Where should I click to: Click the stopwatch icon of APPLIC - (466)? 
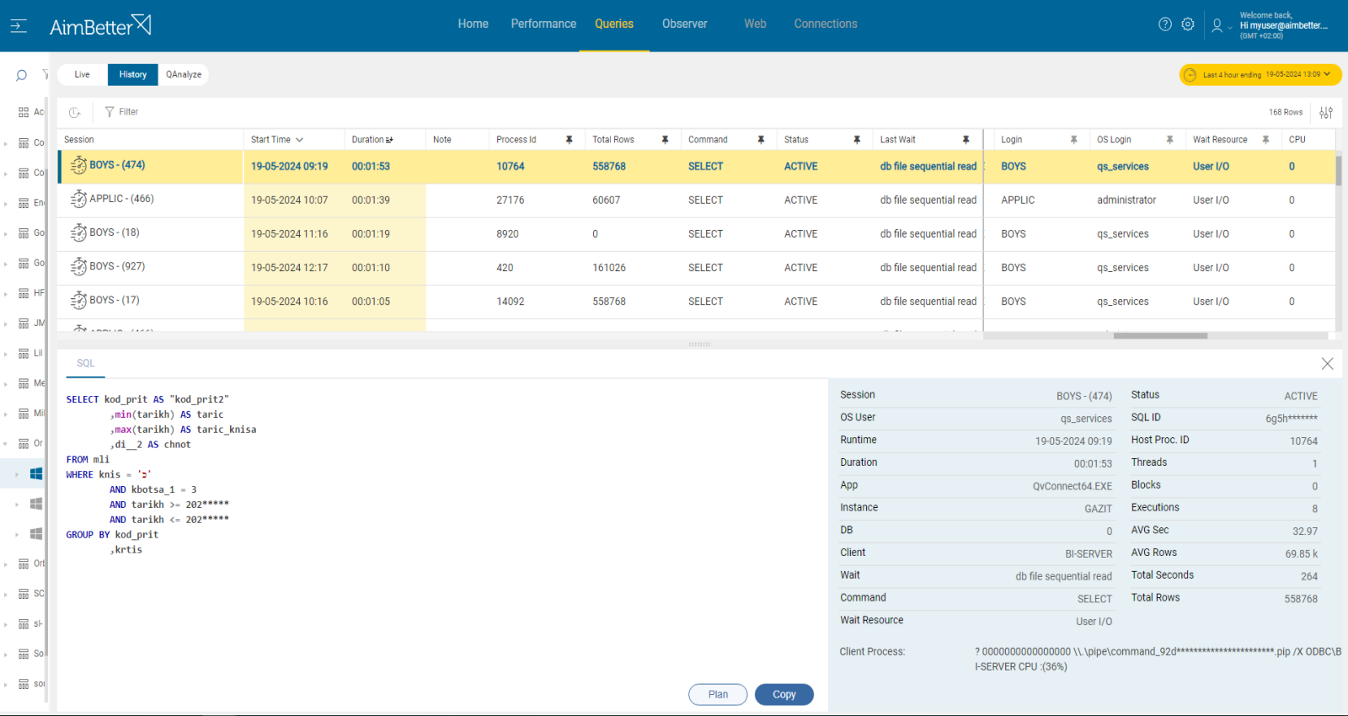click(78, 199)
